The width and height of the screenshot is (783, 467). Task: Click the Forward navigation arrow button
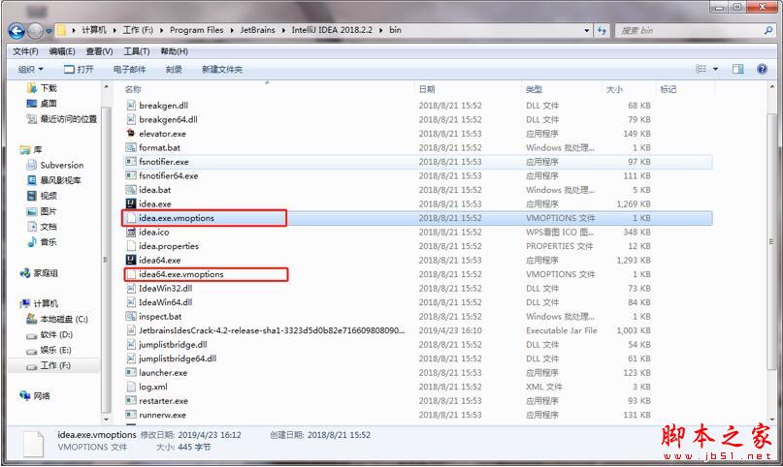35,31
